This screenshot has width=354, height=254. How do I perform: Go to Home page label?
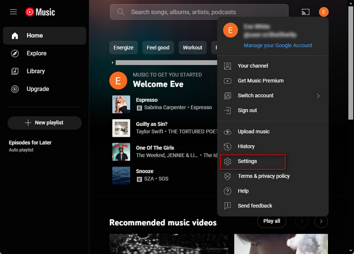click(x=35, y=36)
